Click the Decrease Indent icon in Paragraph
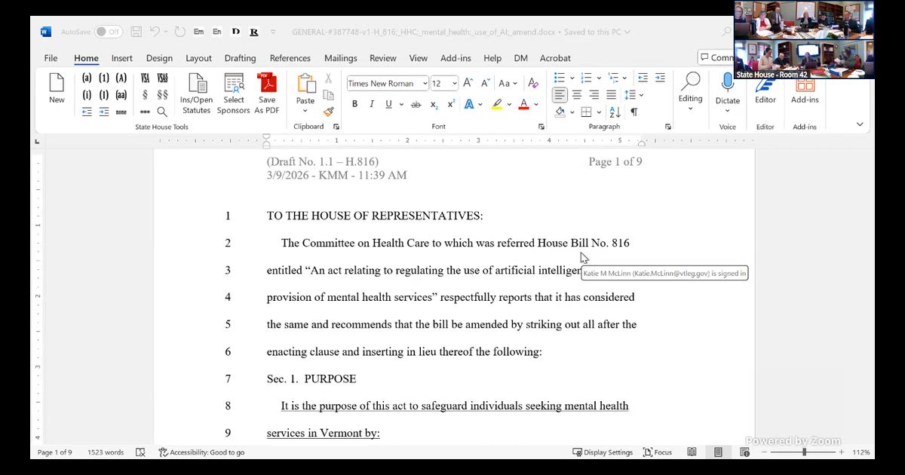Image resolution: width=905 pixels, height=475 pixels. pyautogui.click(x=643, y=78)
